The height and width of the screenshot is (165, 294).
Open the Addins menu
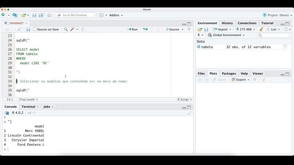pos(116,15)
